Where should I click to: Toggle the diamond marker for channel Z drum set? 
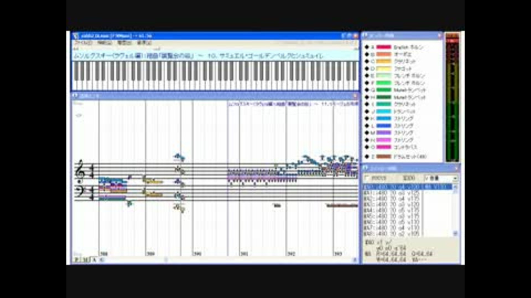tap(367, 156)
